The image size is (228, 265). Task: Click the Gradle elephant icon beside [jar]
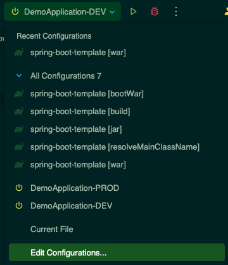click(x=19, y=129)
